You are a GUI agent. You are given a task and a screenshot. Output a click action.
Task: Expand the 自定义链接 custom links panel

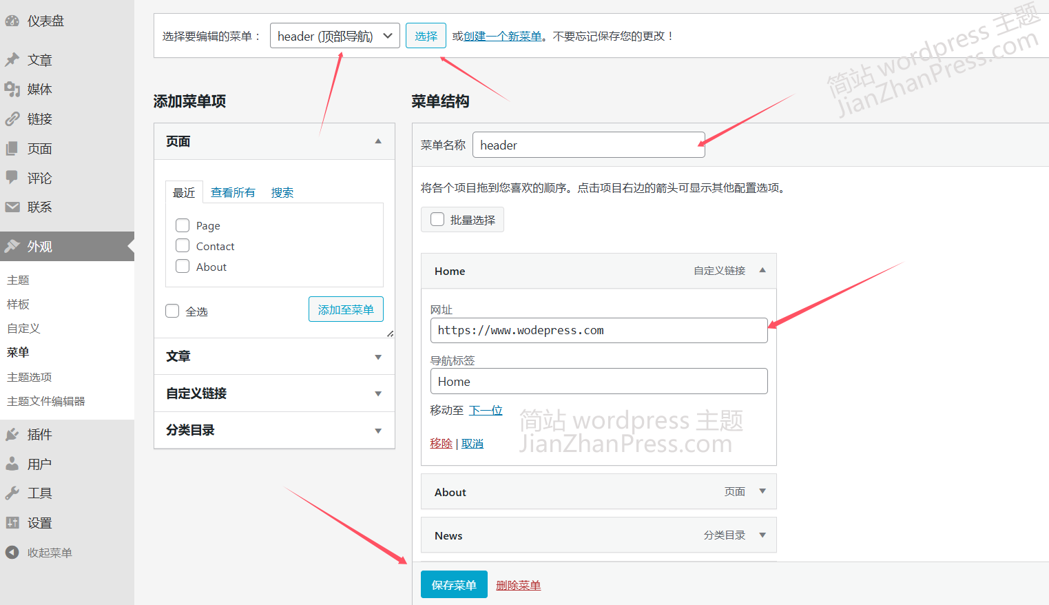(377, 393)
